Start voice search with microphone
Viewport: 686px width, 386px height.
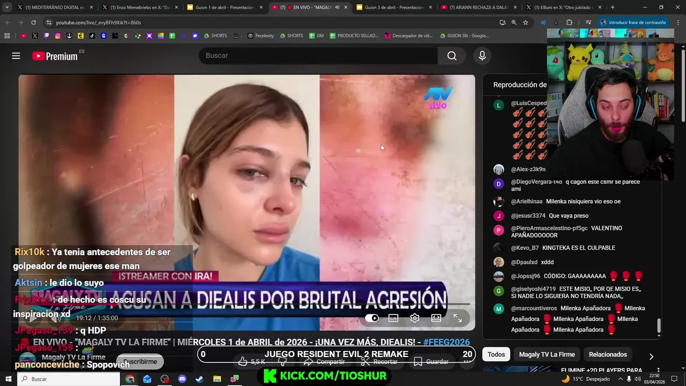click(482, 56)
